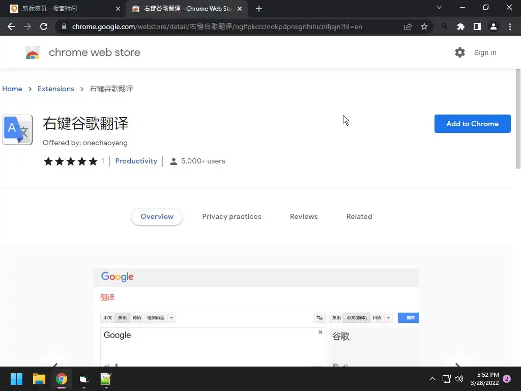This screenshot has width=521, height=391.
Task: Open the green notepad taskbar app
Action: [106, 379]
